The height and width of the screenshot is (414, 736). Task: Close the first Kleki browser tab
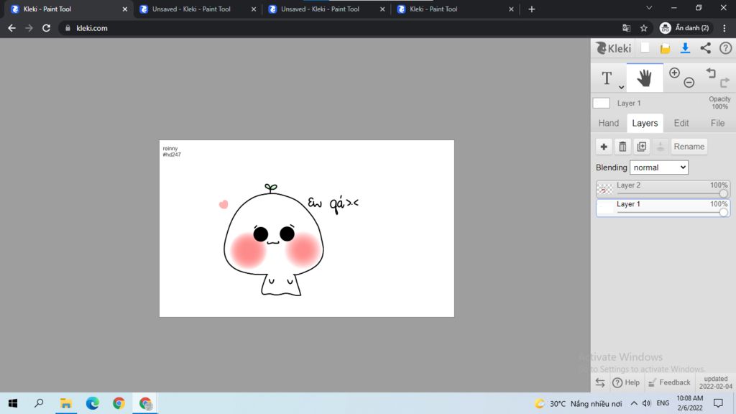(125, 9)
